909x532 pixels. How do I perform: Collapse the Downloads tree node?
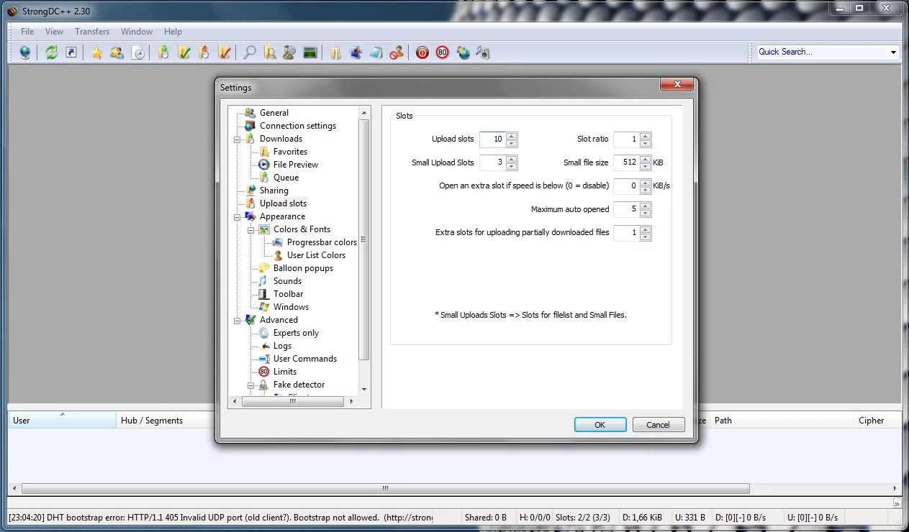click(x=238, y=139)
